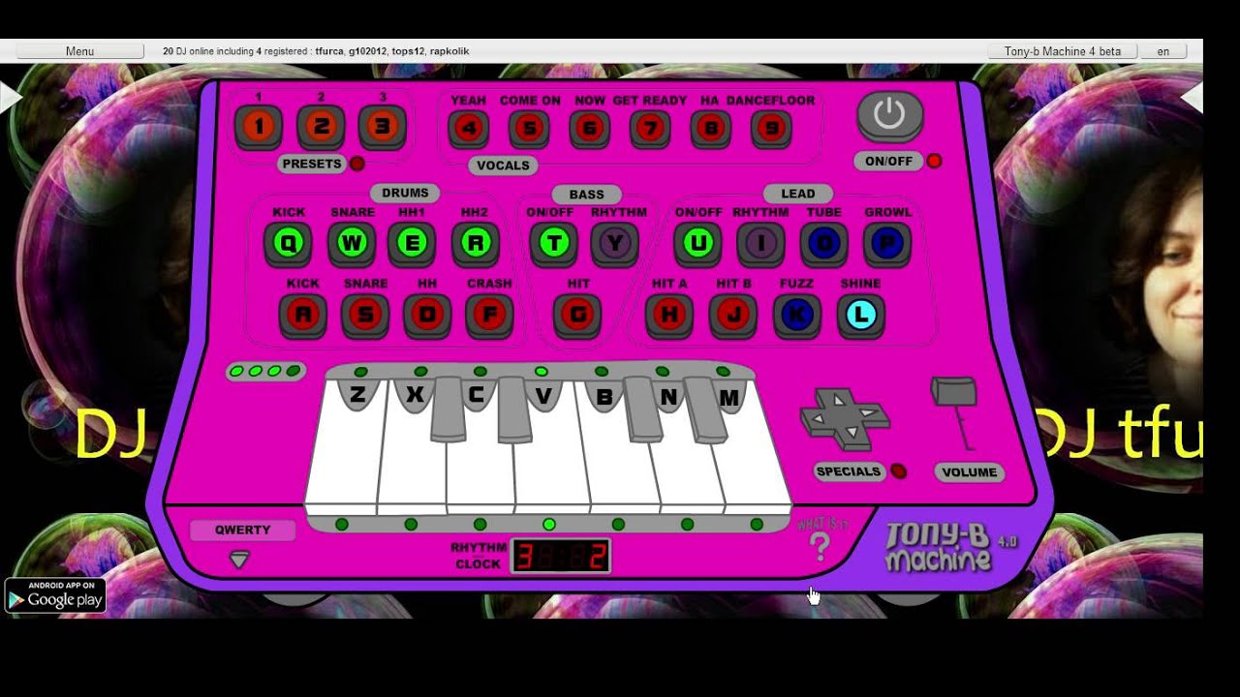The height and width of the screenshot is (697, 1240).
Task: Expand layout list with triangle arrow
Action: [239, 559]
